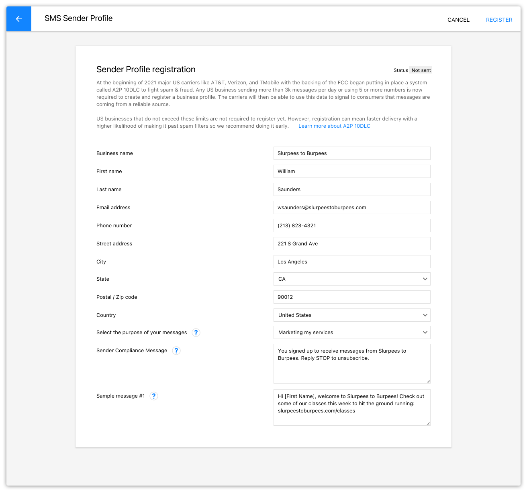Click the blue back arrow button
Image resolution: width=527 pixels, height=492 pixels.
(x=19, y=19)
